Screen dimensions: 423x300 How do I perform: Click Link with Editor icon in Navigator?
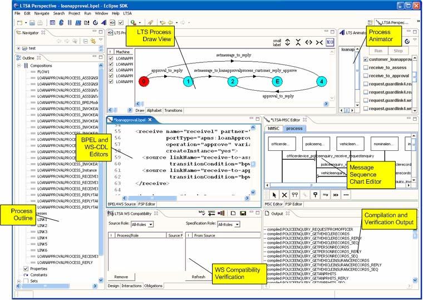(x=94, y=41)
